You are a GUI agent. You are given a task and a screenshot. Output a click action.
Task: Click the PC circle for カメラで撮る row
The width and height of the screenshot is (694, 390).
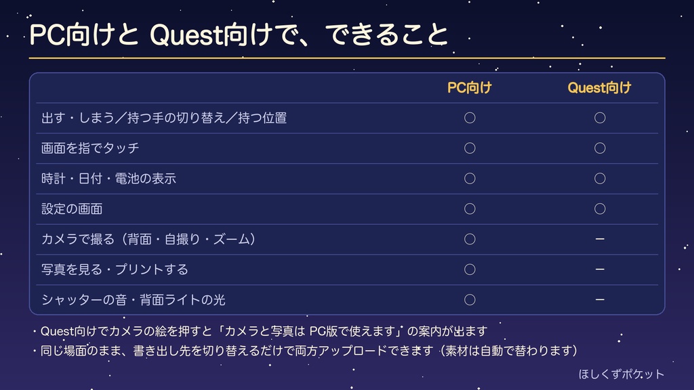tap(470, 239)
